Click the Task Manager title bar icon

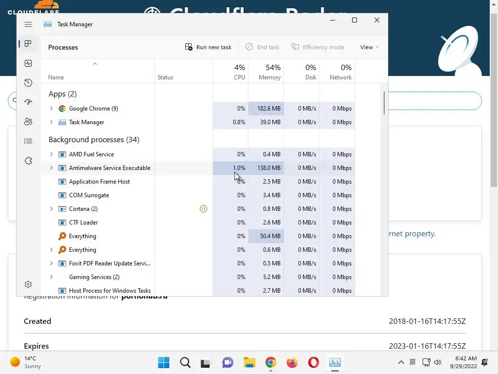tap(48, 24)
